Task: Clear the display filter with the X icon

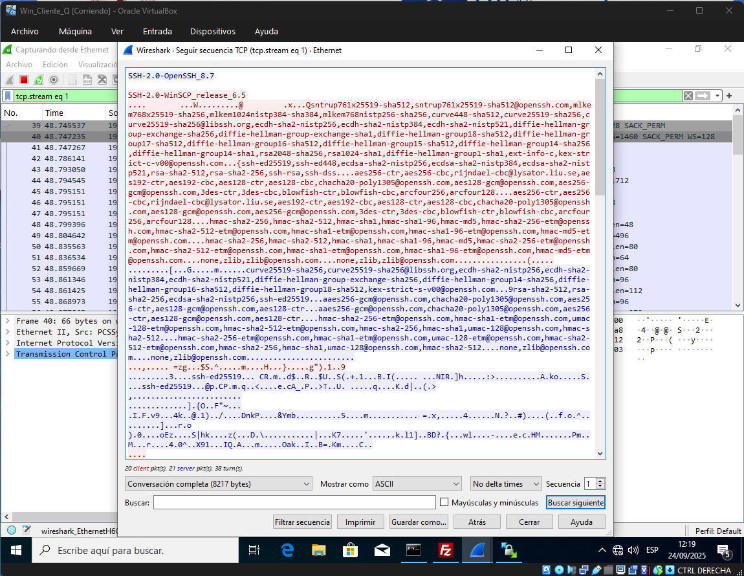Action: pos(688,96)
